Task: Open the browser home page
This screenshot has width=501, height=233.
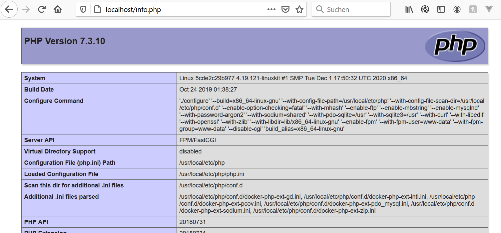Action: 58,9
